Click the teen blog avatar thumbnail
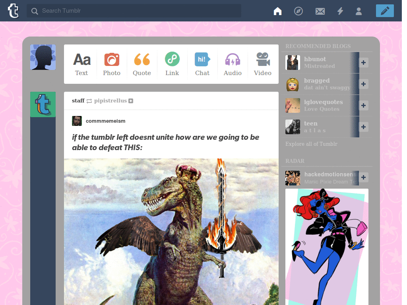Image resolution: width=407 pixels, height=305 pixels. tap(293, 127)
